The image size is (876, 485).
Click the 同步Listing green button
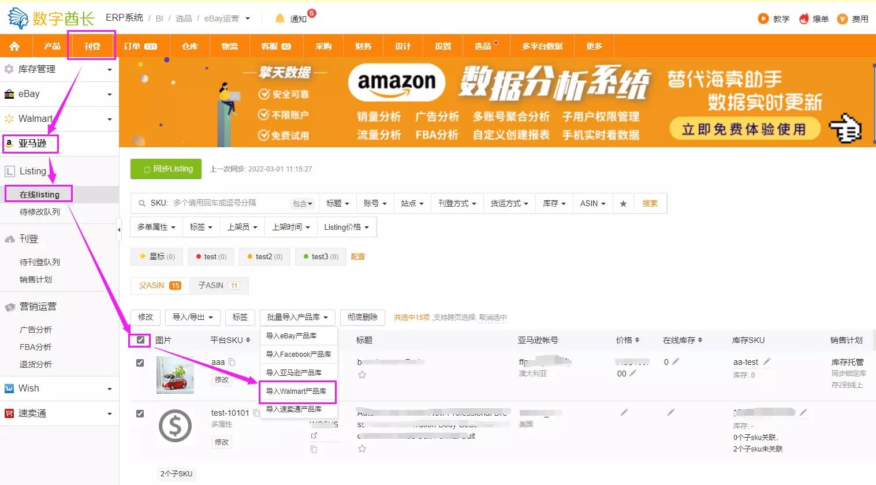pyautogui.click(x=166, y=169)
